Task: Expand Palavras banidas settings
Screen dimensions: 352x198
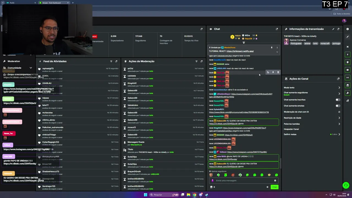Action: 339,124
